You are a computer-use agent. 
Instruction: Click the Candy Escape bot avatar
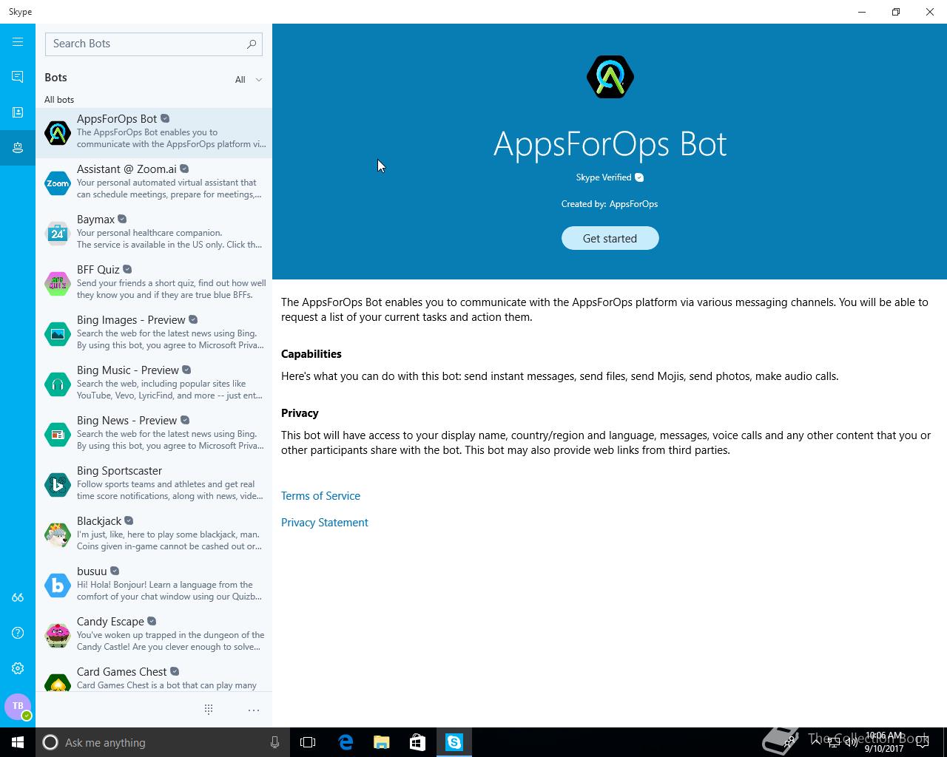click(x=58, y=636)
